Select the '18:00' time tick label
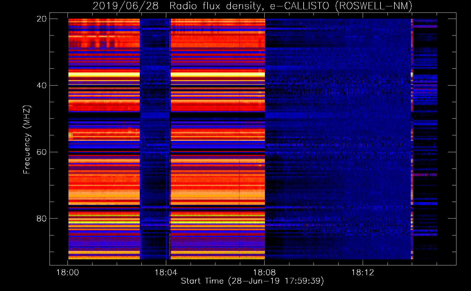This screenshot has height=291, width=471. [68, 273]
